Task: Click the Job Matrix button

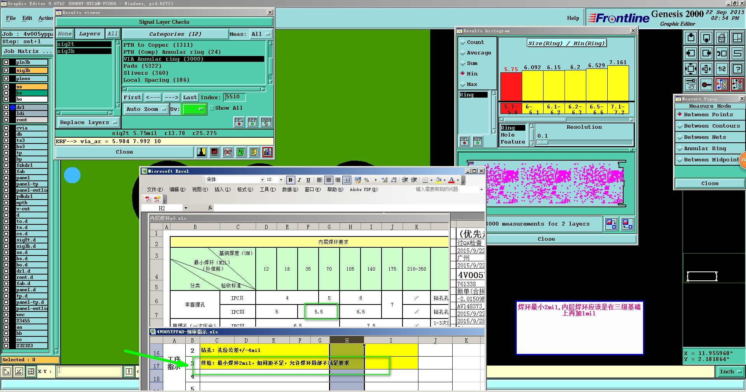Action: (x=27, y=51)
